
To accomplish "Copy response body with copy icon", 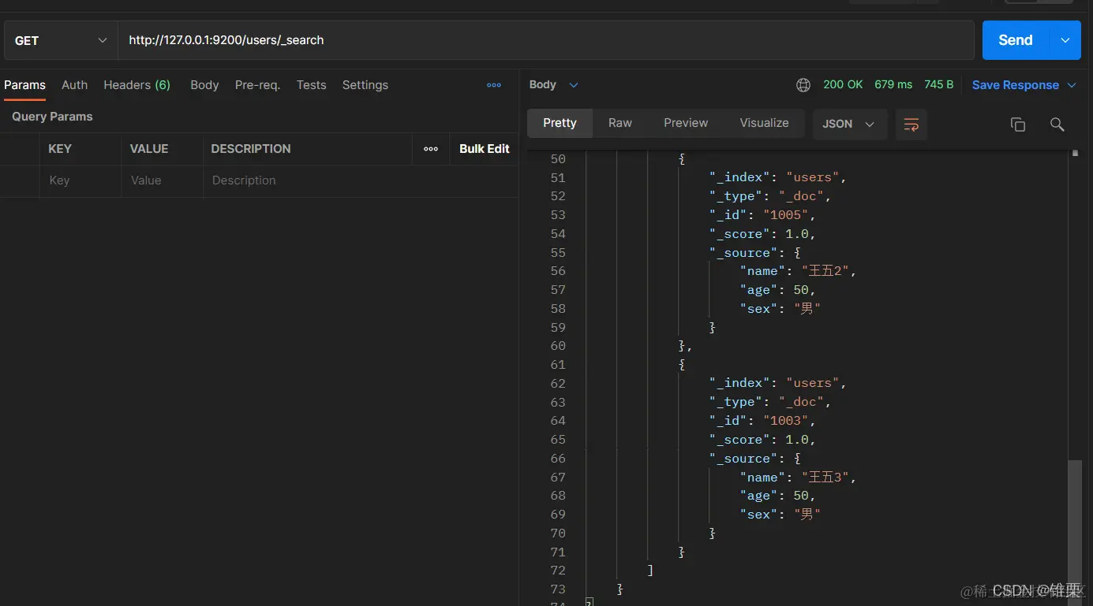I will point(1018,125).
